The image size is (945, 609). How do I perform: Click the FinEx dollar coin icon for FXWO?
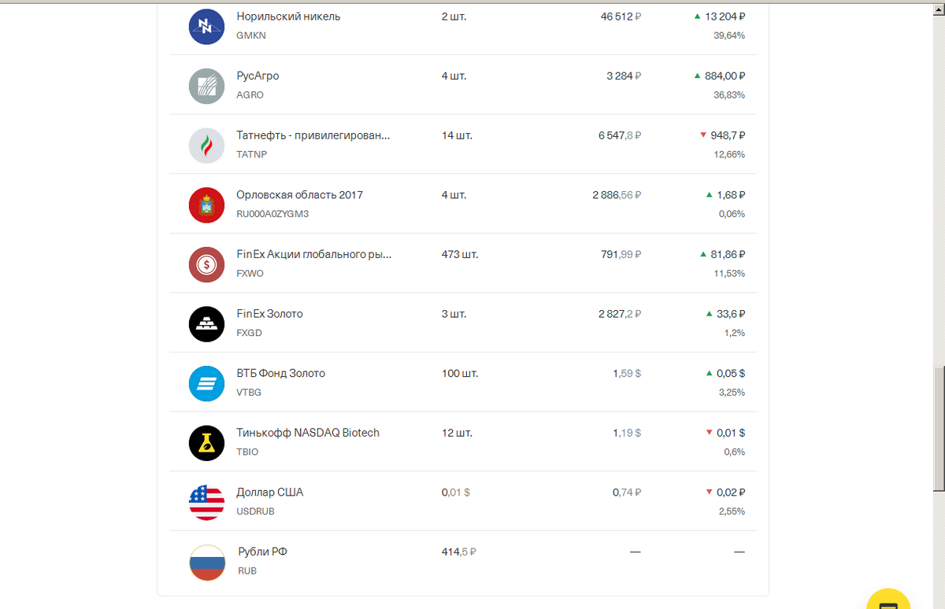pos(206,263)
